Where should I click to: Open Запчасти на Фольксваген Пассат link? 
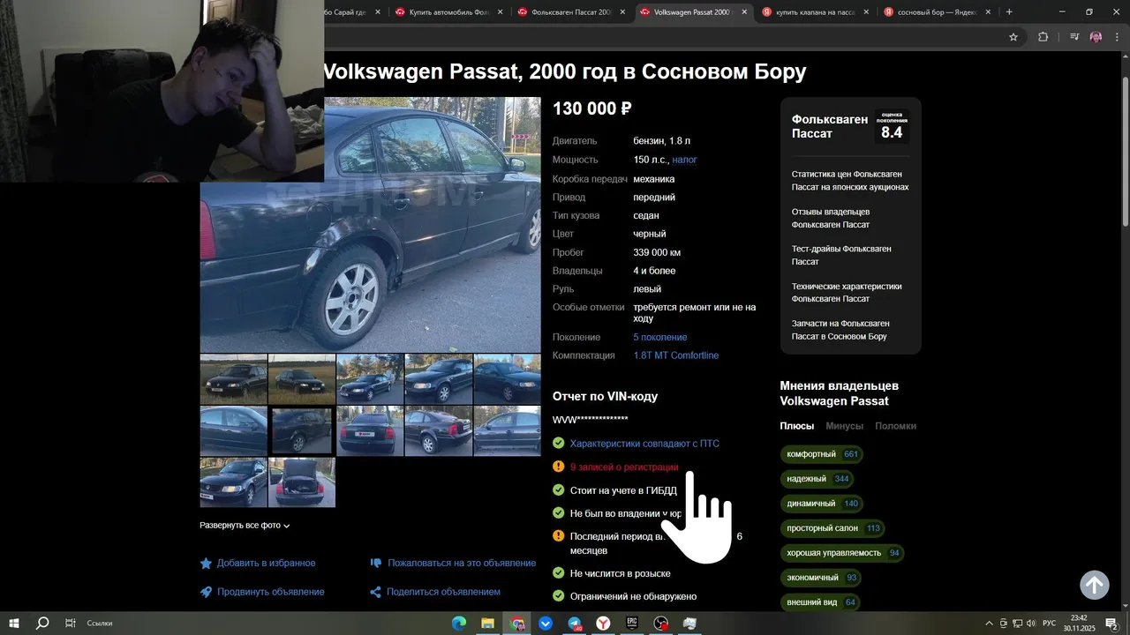pyautogui.click(x=840, y=330)
